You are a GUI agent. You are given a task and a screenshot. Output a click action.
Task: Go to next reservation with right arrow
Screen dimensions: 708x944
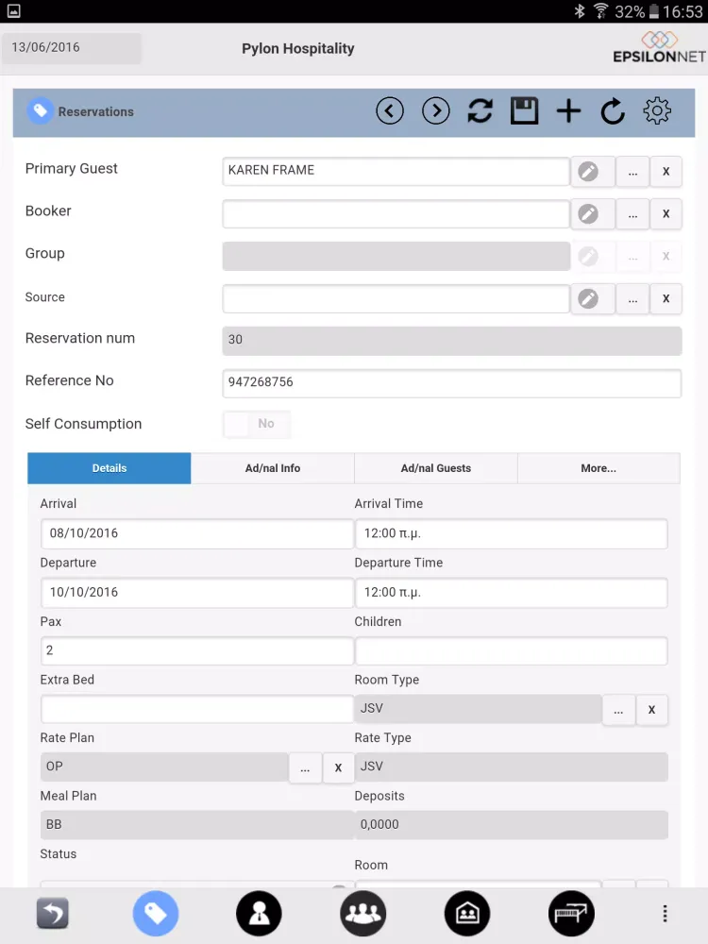pyautogui.click(x=436, y=111)
